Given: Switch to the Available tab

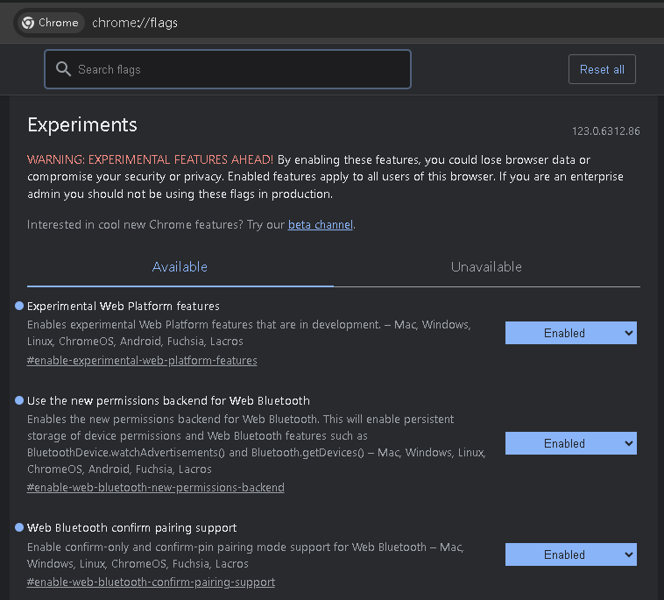Looking at the screenshot, I should pos(180,267).
